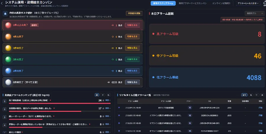The width and height of the screenshot is (266, 134).
Task: Click the red bar under the rank 2 alarm
Action: click(45, 111)
